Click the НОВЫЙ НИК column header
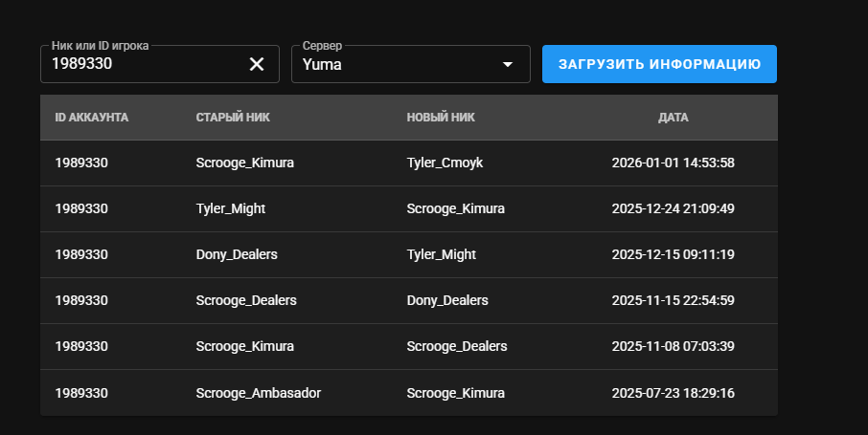The height and width of the screenshot is (435, 868). 441,118
